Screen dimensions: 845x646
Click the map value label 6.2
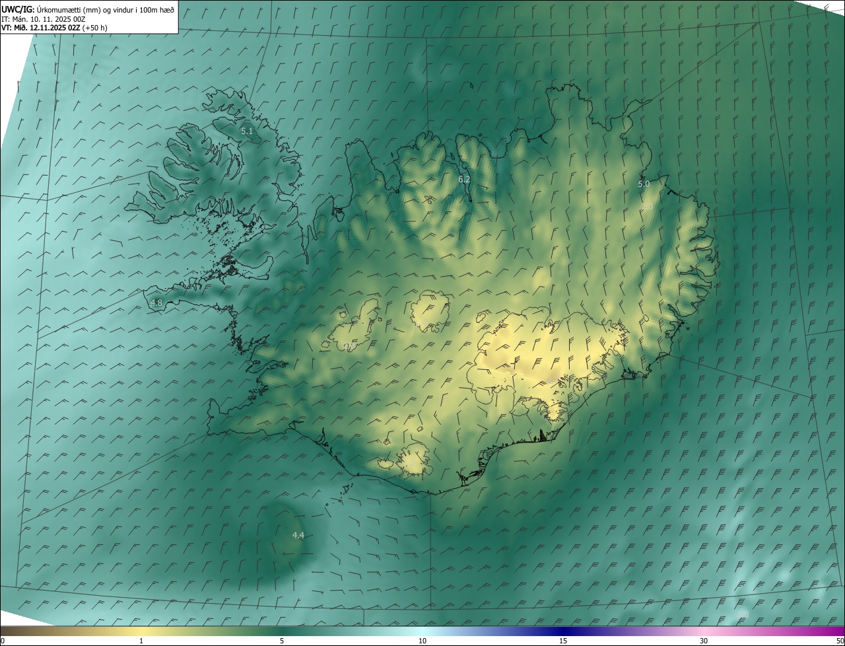pyautogui.click(x=464, y=179)
